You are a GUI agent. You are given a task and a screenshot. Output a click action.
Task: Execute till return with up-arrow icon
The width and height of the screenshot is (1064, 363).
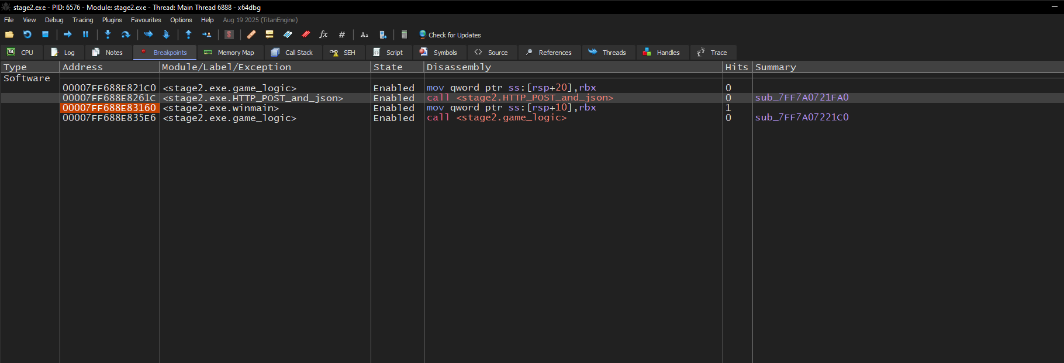188,34
